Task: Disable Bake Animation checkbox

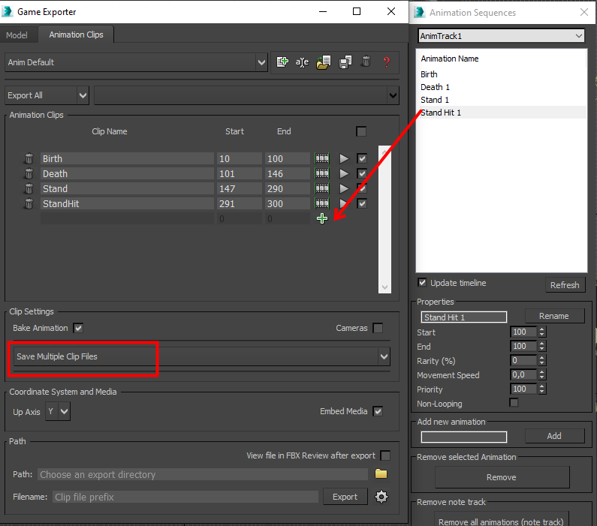Action: coord(78,328)
